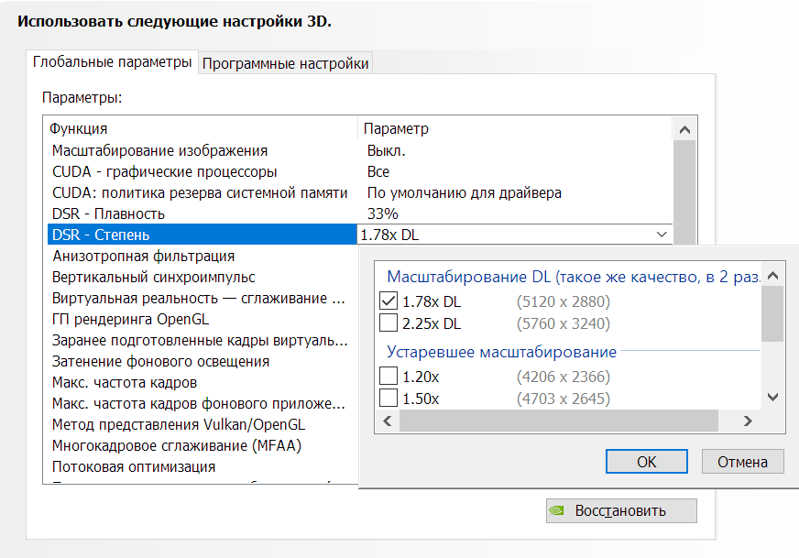Click the (4206 x 2366) resolution text
This screenshot has width=799, height=558.
[564, 376]
